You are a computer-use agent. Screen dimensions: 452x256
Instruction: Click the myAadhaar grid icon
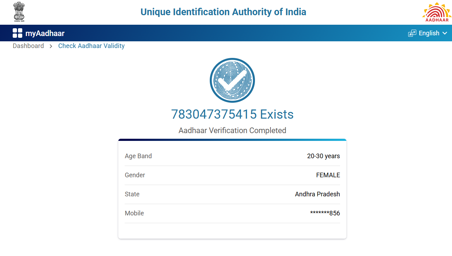[17, 33]
